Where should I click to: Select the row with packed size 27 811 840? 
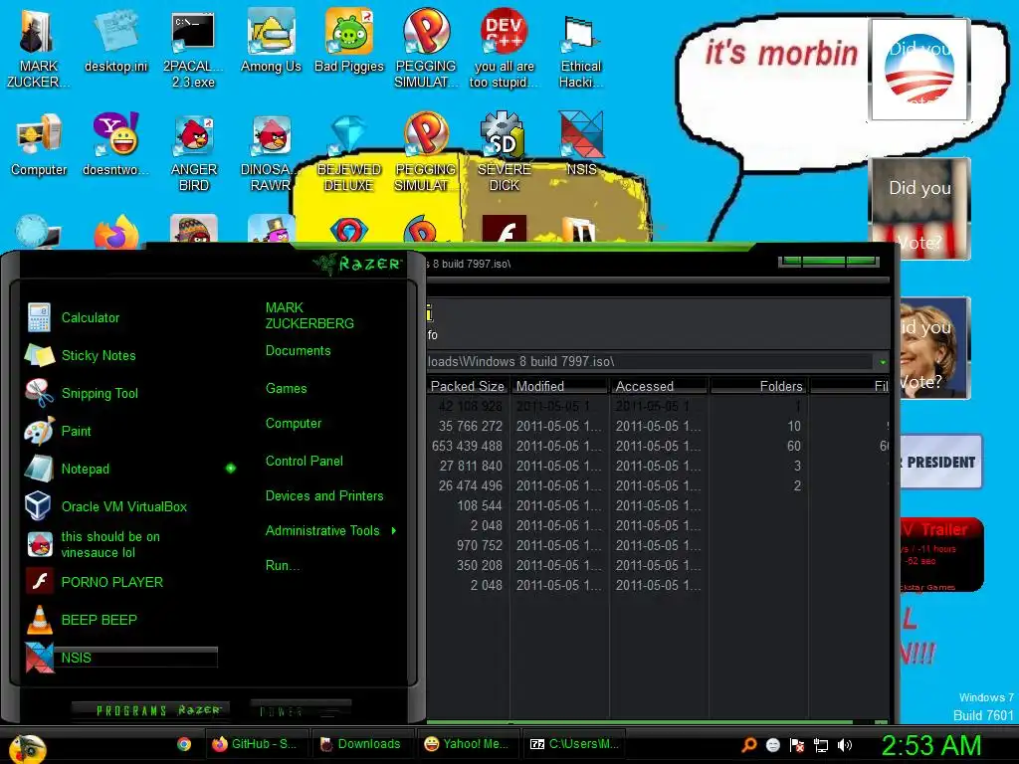coord(659,466)
